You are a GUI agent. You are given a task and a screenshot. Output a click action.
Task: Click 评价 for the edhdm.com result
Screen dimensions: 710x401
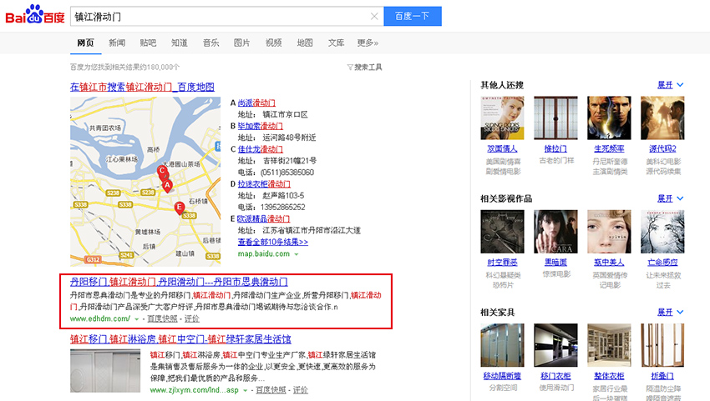(x=191, y=318)
